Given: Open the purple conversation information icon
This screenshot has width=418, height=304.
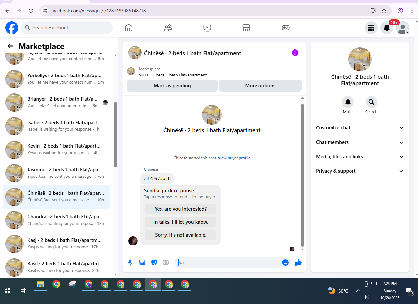Looking at the screenshot, I should click(295, 53).
